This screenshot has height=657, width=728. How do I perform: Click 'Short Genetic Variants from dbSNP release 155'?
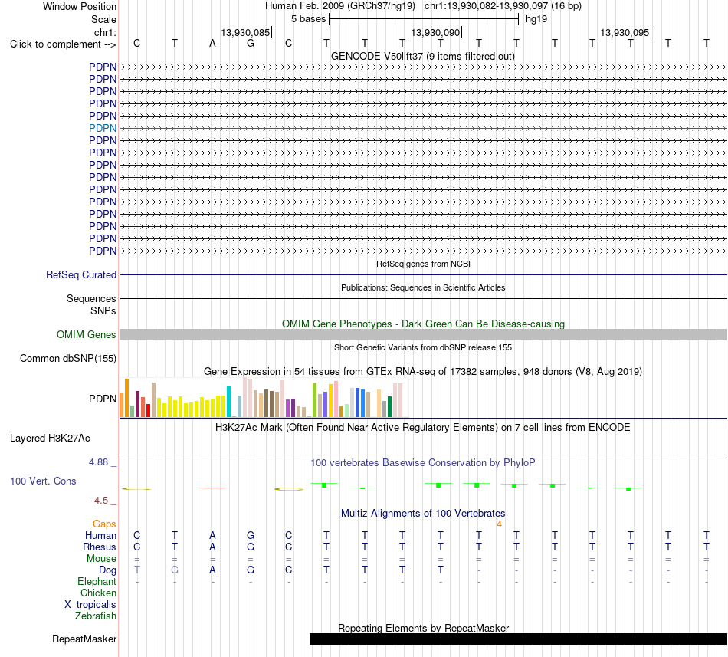(423, 347)
